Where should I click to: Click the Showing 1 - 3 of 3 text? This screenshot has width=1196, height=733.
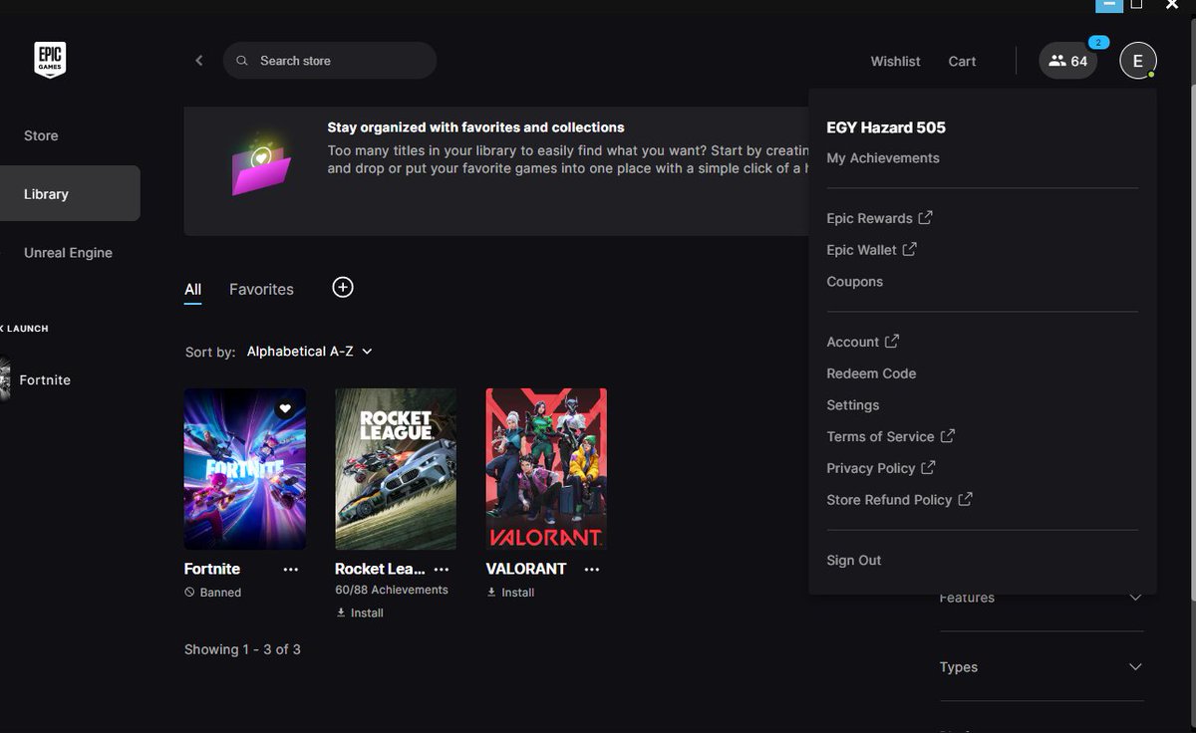(242, 649)
